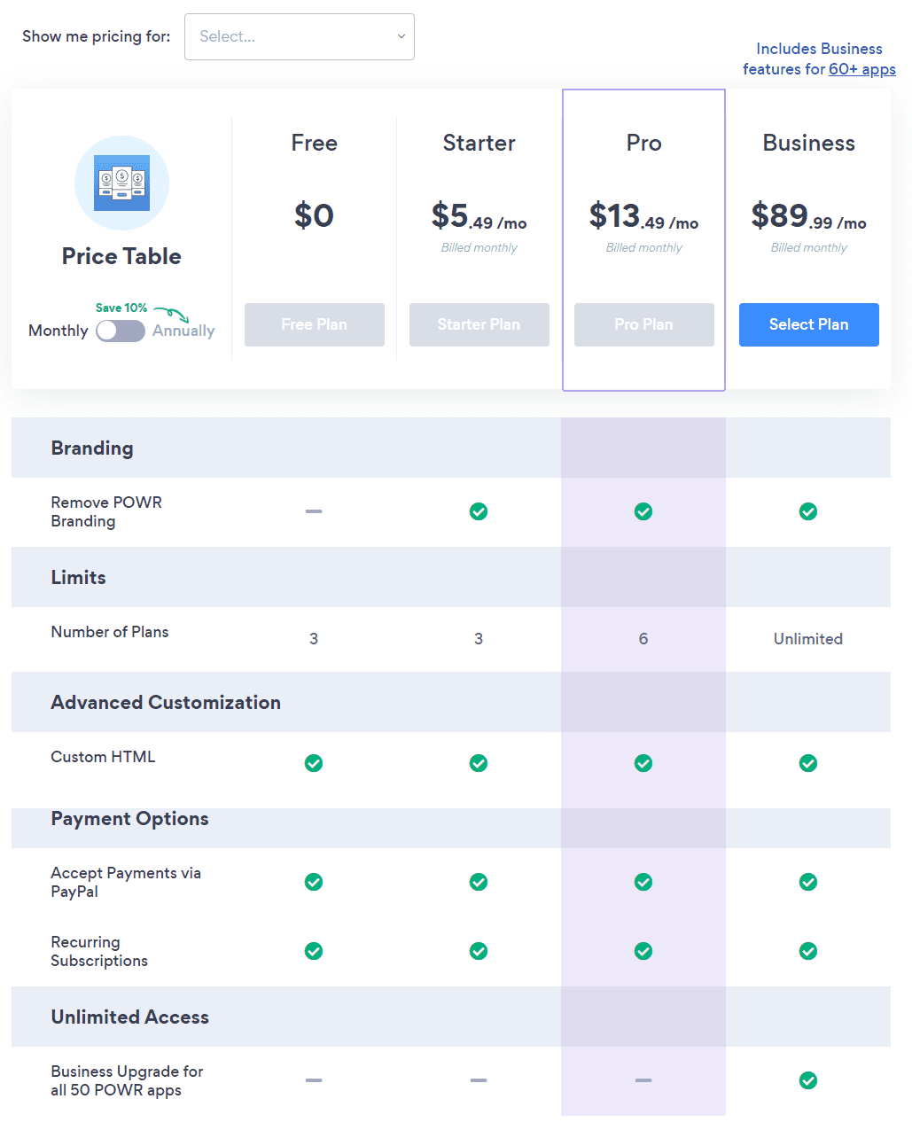This screenshot has height=1130, width=912.
Task: Click the Business Upgrade checkmark in Business column
Action: coord(808,1080)
